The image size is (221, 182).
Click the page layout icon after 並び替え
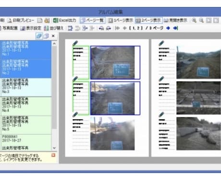pos(70,28)
